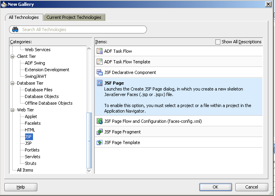The width and height of the screenshot is (275, 196).
Task: Select the bold JSF Page title
Action: [x=114, y=83]
